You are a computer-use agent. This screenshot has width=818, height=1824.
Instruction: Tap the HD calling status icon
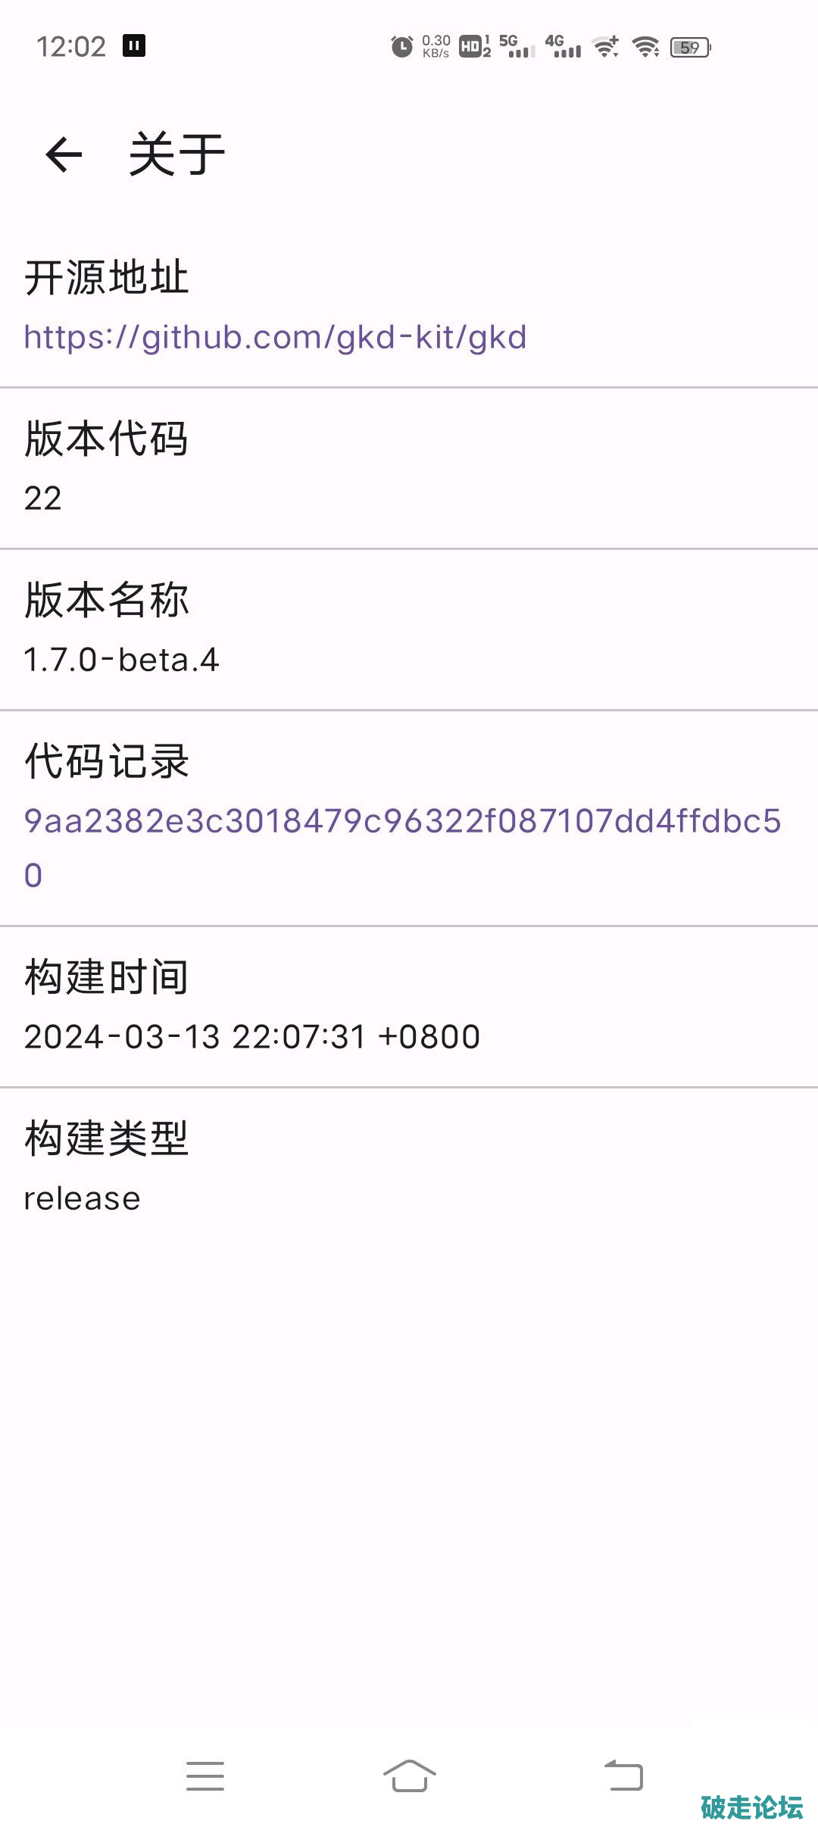[x=474, y=47]
